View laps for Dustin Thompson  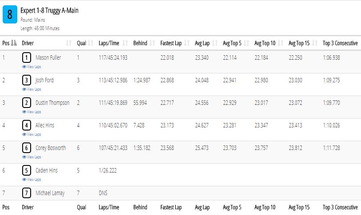click(x=32, y=112)
